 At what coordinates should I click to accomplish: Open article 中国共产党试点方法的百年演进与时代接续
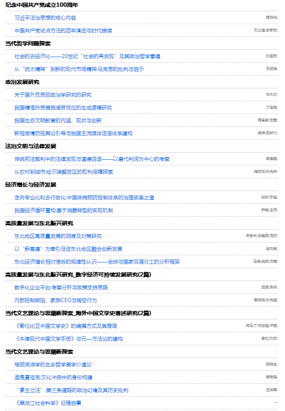pos(63,31)
